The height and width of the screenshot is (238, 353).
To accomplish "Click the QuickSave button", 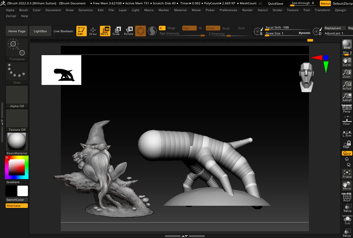I will coord(275,3).
